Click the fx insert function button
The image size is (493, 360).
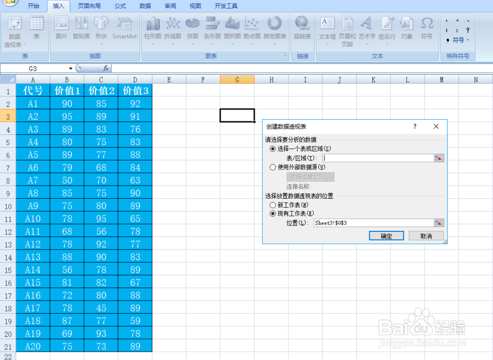[106, 68]
